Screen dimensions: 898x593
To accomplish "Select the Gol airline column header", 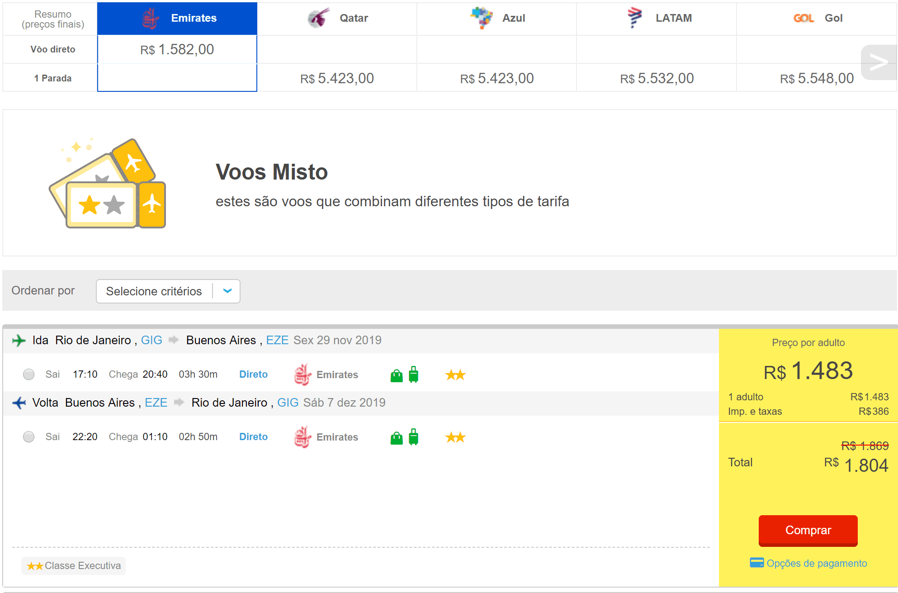I will (x=817, y=19).
